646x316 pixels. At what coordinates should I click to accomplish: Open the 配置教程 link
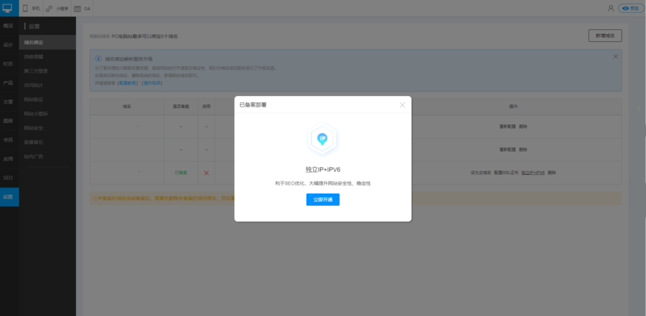(x=128, y=83)
